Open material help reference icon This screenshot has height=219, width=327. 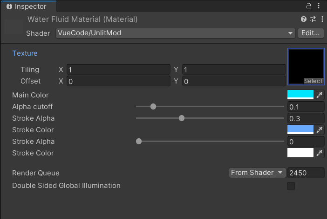pos(304,19)
